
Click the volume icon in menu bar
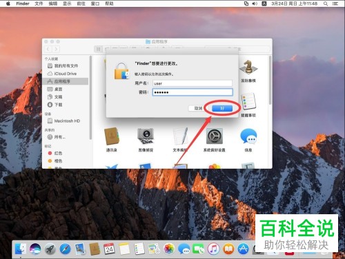[x=255, y=3]
